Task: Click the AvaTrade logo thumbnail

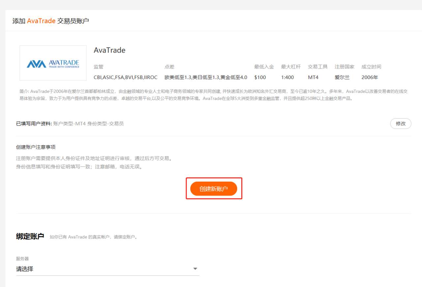Action: 53,63
